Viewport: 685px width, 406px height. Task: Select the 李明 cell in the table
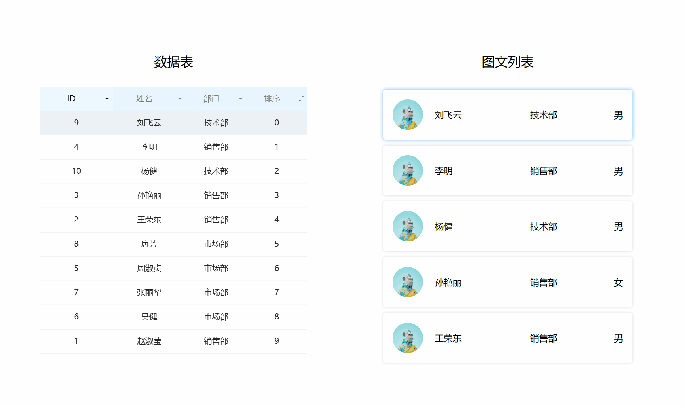149,147
